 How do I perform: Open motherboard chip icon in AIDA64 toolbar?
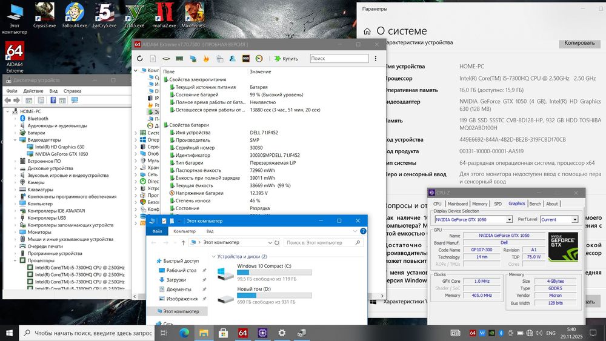tap(166, 59)
